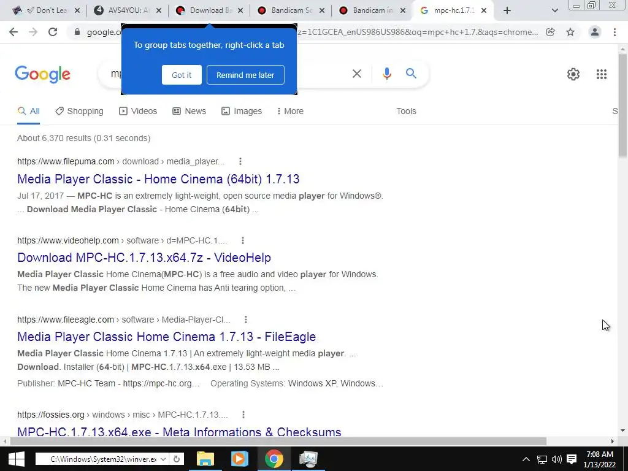Click Got it in the tab tip

pos(182,75)
